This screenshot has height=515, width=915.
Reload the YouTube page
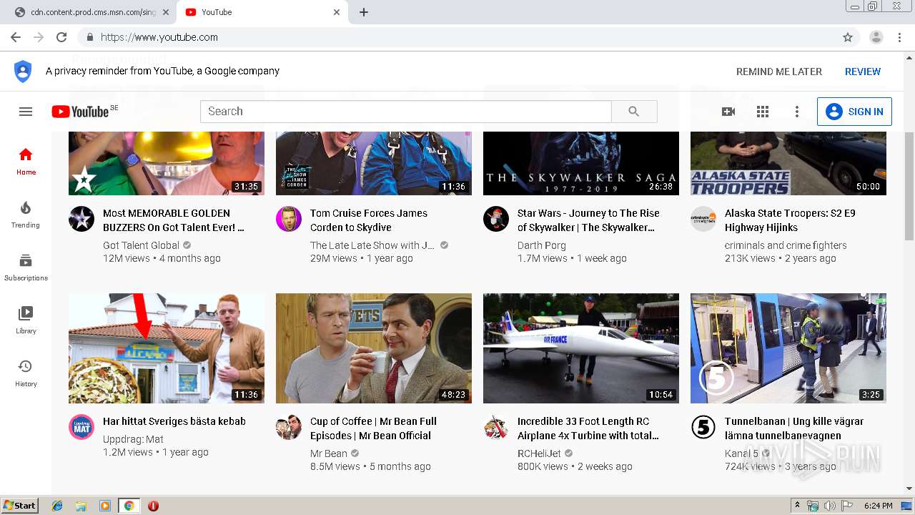click(61, 37)
